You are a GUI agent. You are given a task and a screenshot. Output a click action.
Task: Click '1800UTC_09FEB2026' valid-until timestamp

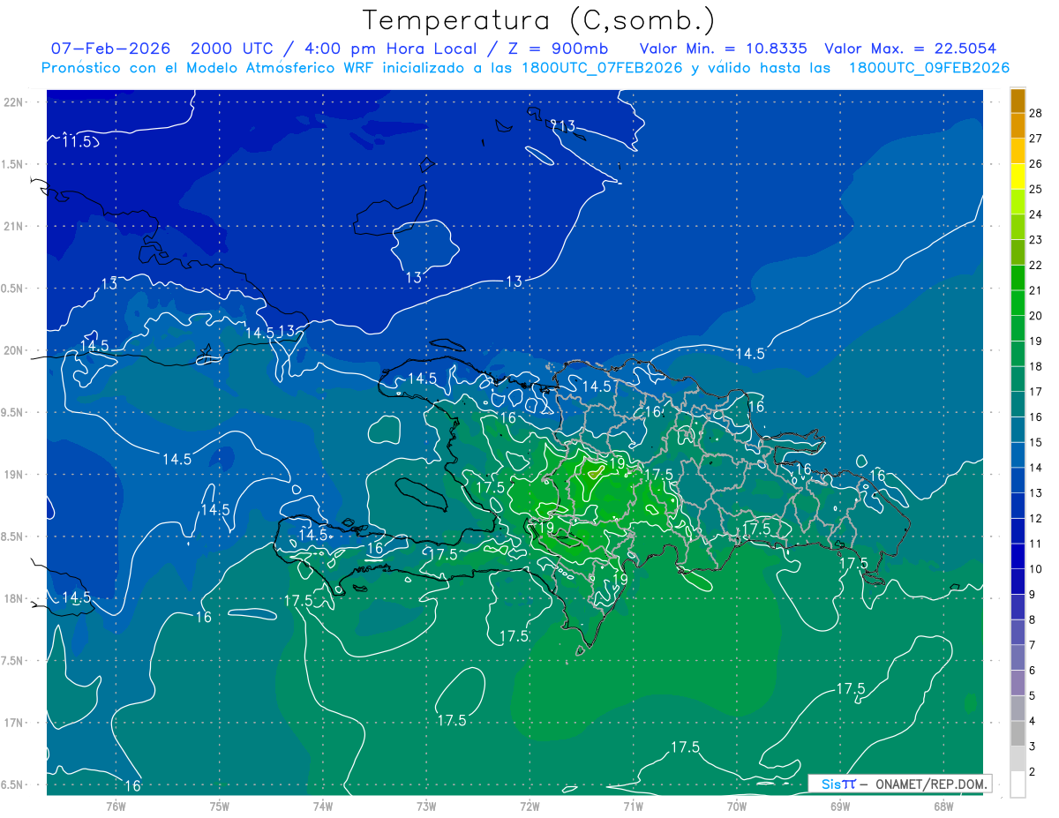tap(929, 68)
